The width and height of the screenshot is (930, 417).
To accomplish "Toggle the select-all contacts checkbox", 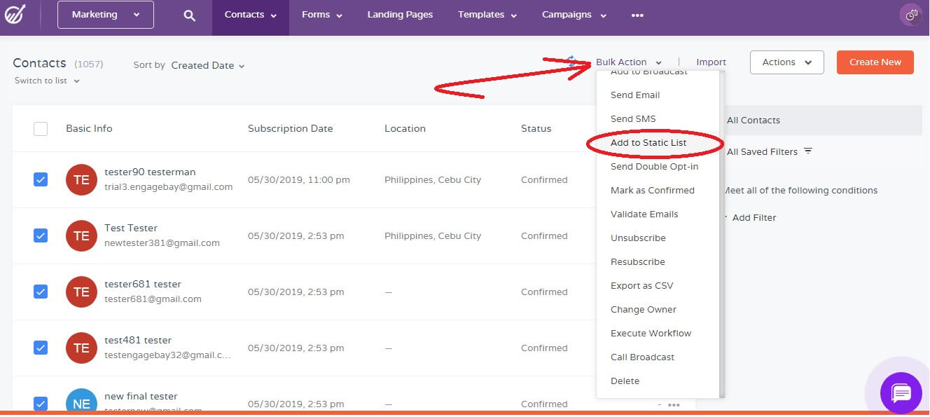I will click(41, 129).
